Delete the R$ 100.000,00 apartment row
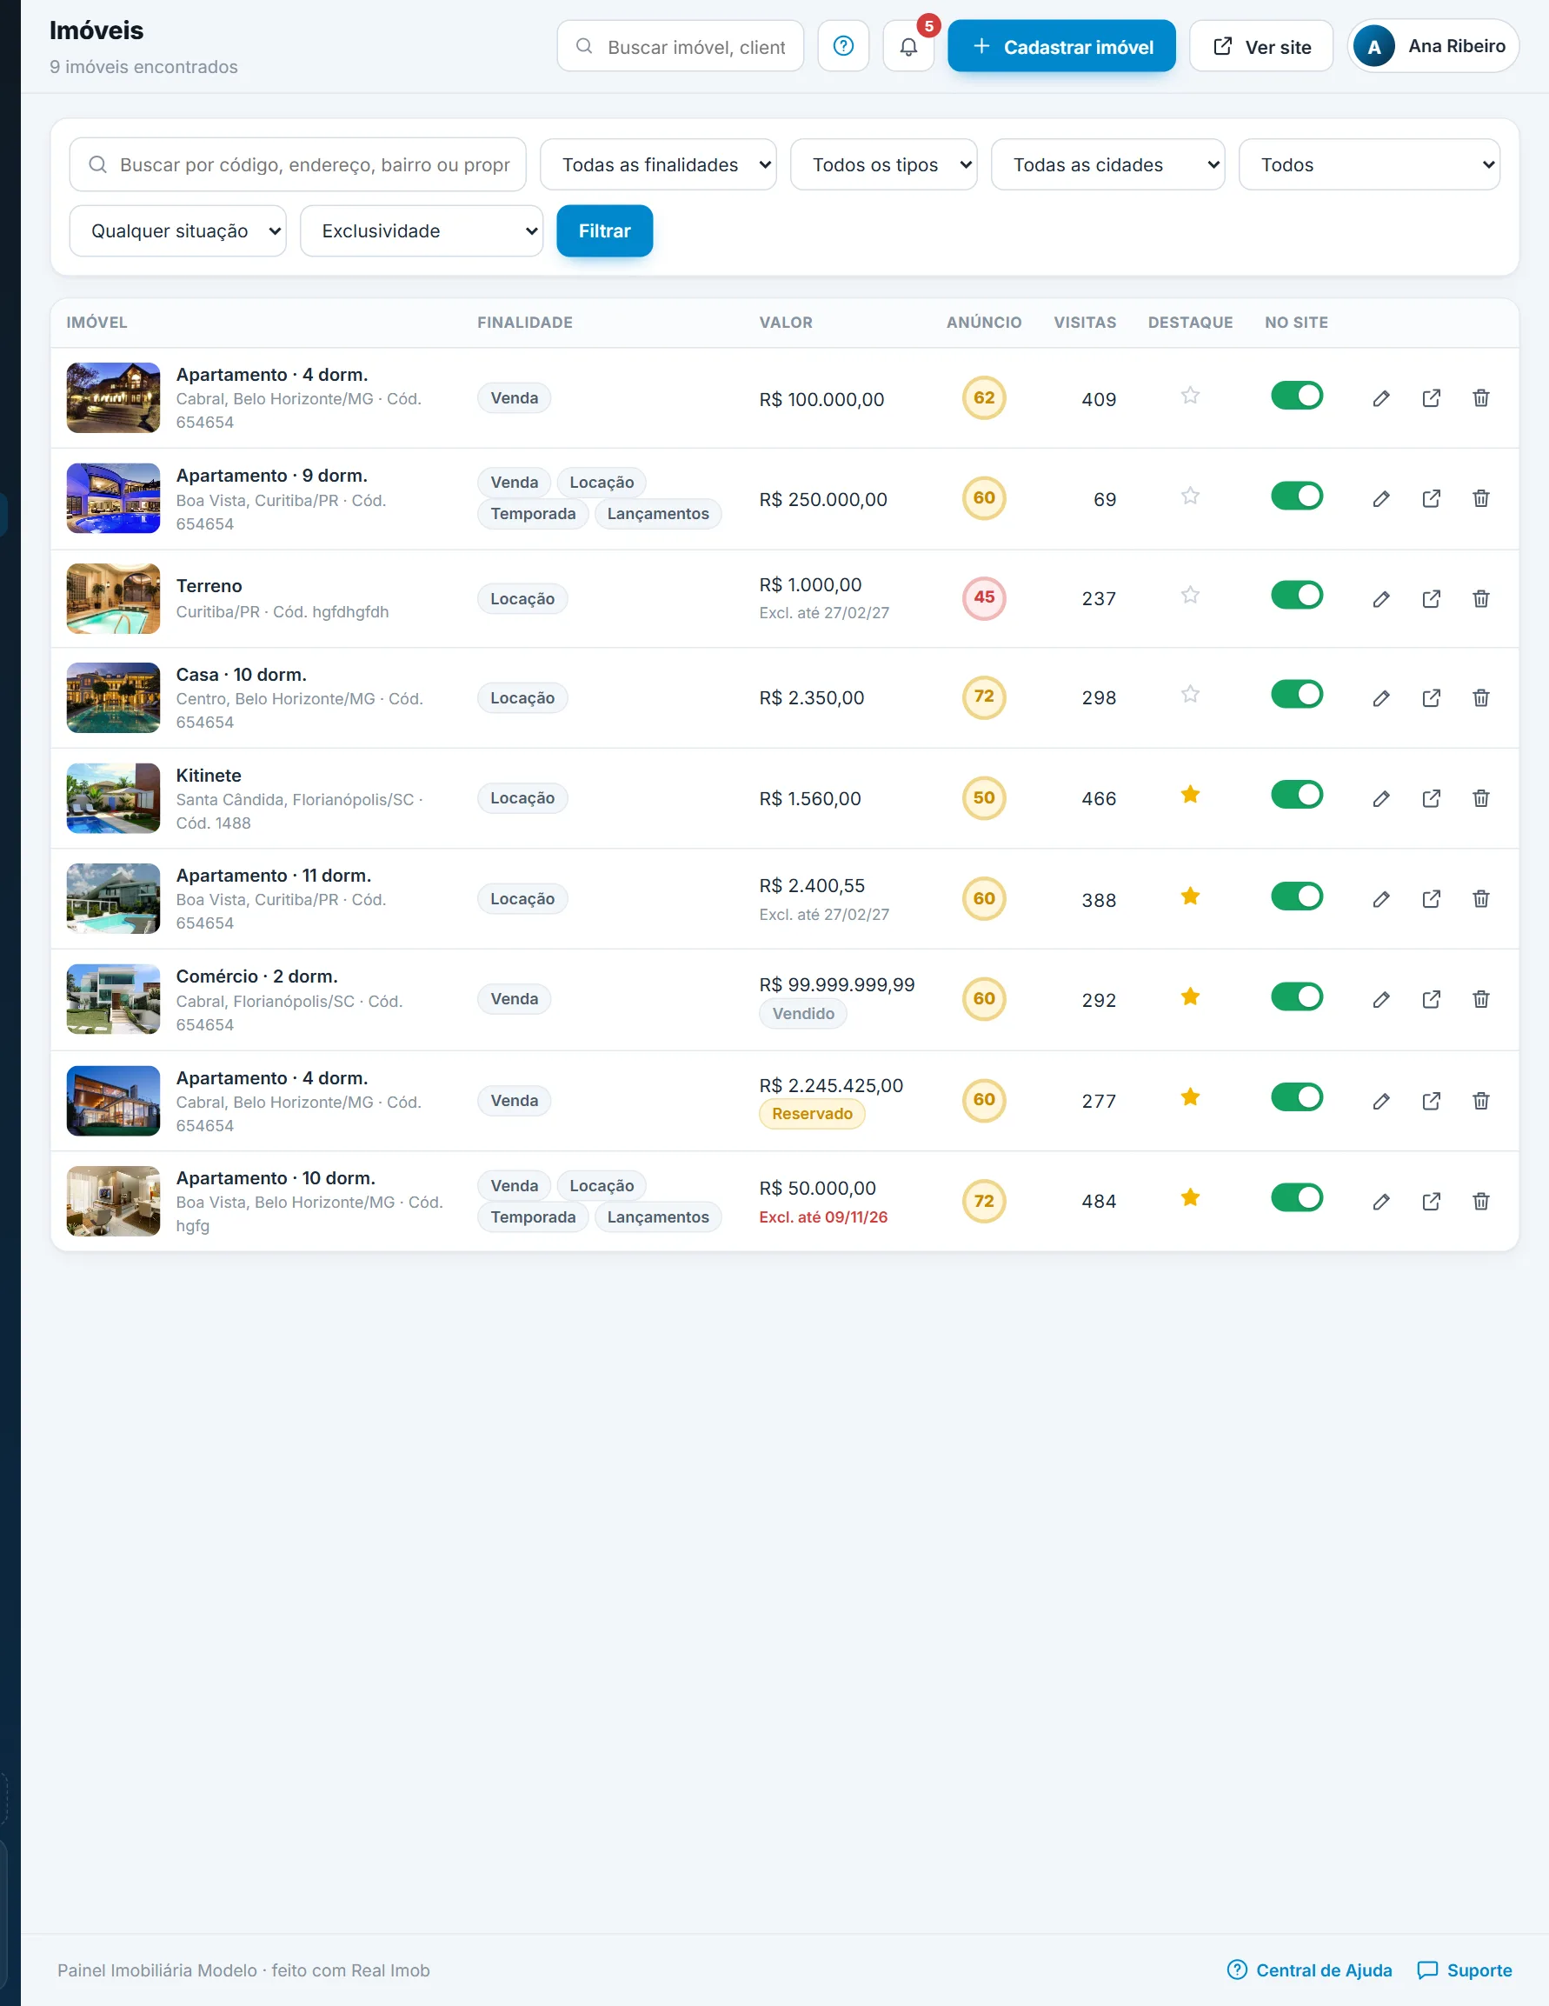This screenshot has width=1549, height=2006. (x=1481, y=397)
